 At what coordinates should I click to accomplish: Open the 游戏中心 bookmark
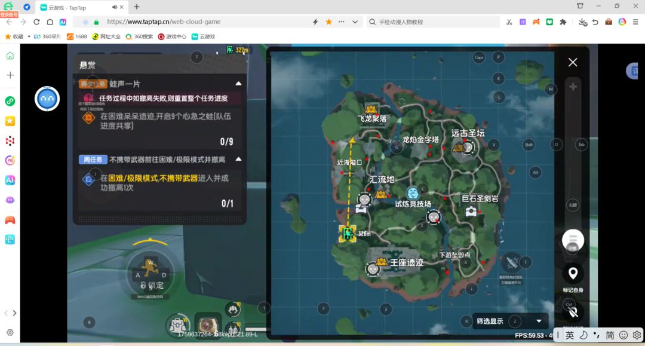pos(172,36)
